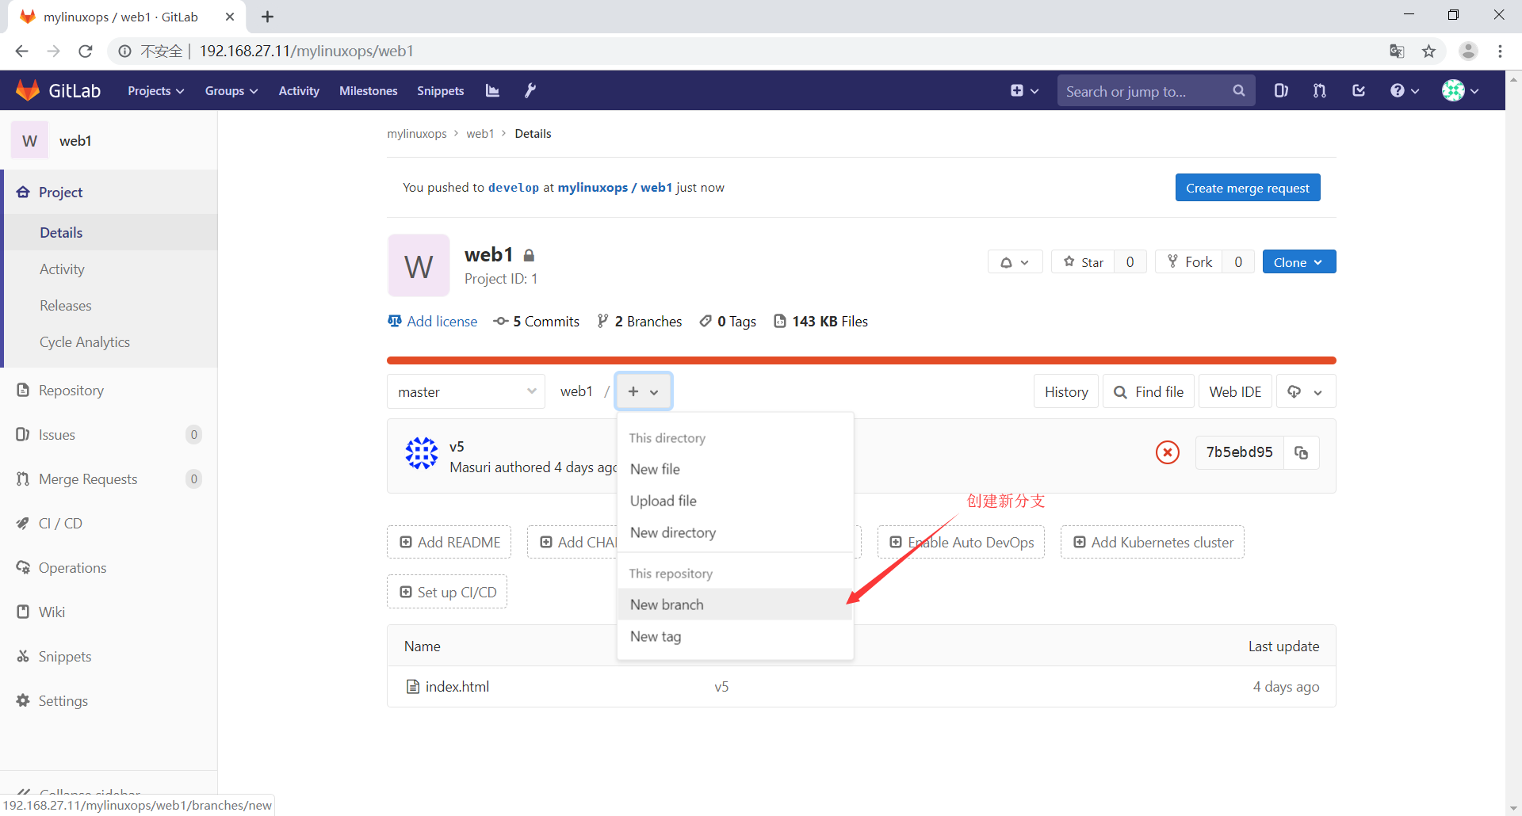Screen dimensions: 1522x816
Task: Open the Help question mark menu
Action: 1404,90
